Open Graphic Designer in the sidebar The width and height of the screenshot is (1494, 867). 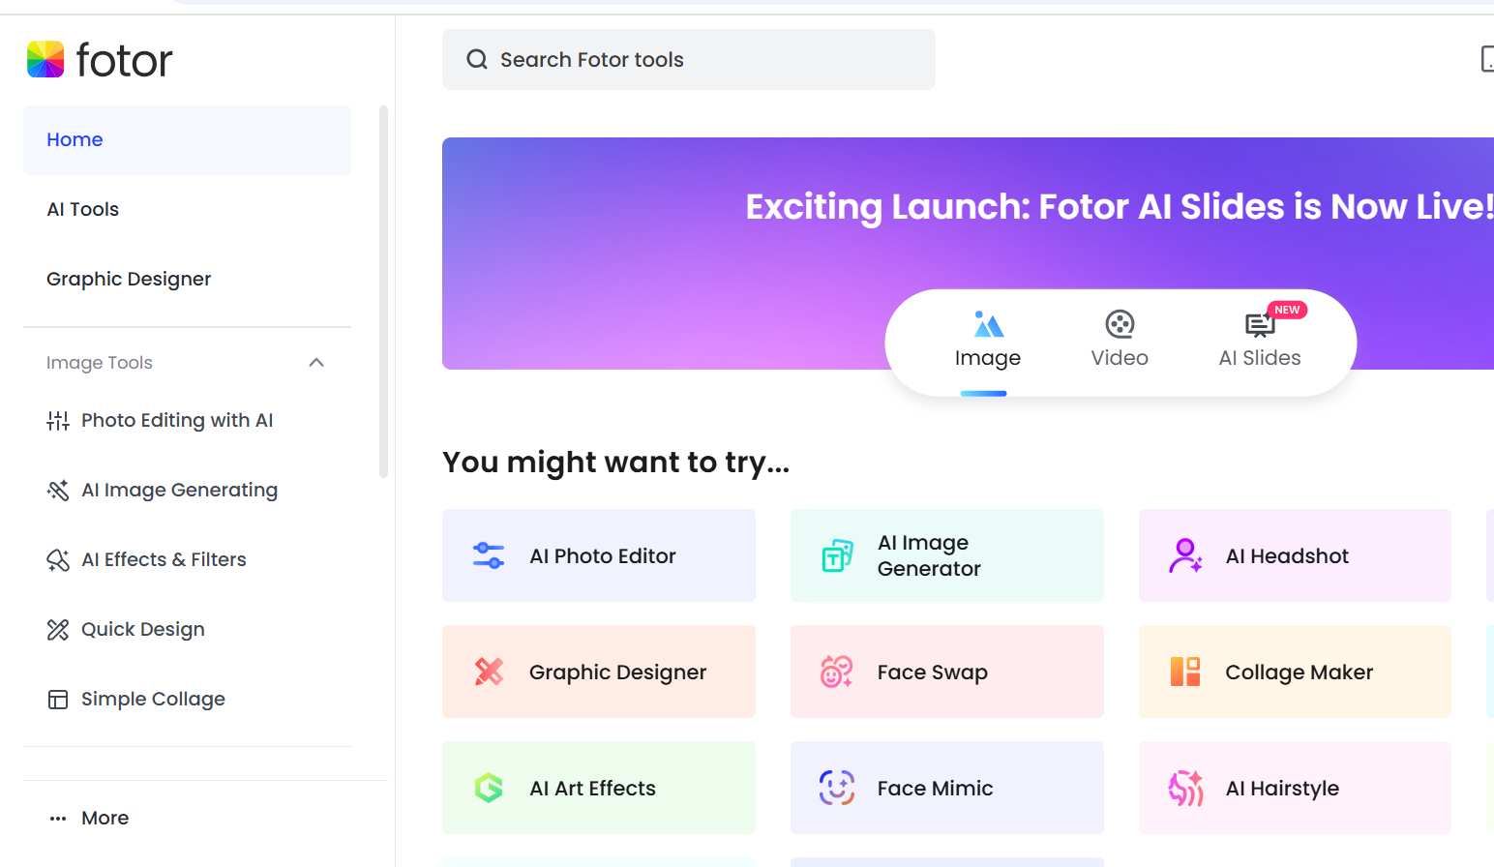pyautogui.click(x=187, y=280)
